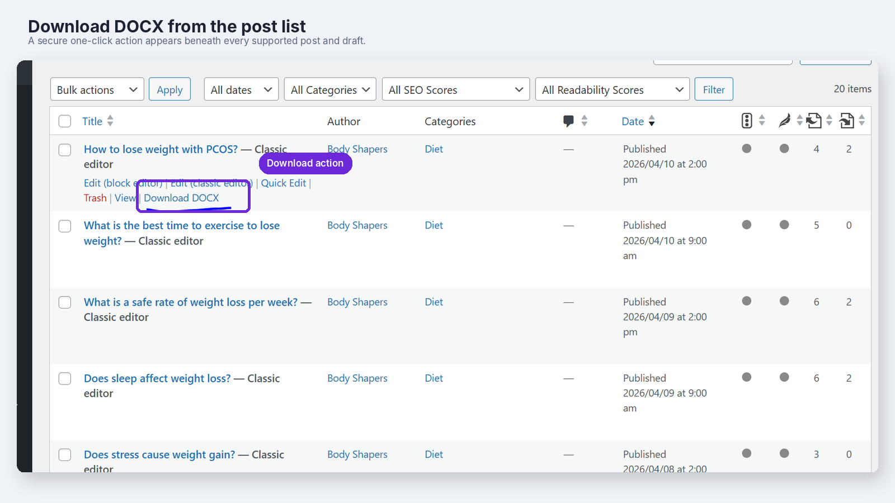This screenshot has width=895, height=503.
Task: Click Edit (block editor) under PCOS post
Action: (x=123, y=183)
